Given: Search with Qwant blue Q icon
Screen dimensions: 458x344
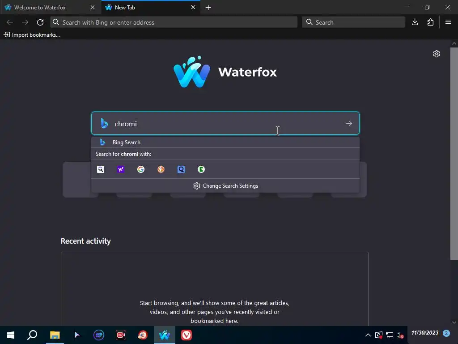Looking at the screenshot, I should point(181,169).
